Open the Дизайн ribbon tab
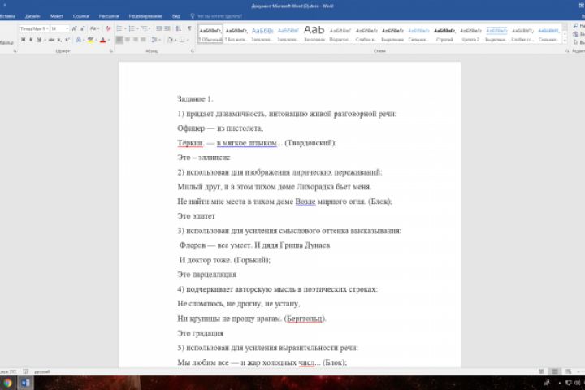 (32, 16)
